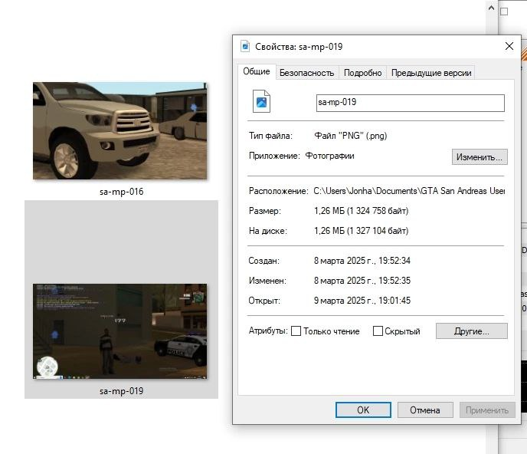The width and height of the screenshot is (527, 454).
Task: Click the sa-mp-016 file name label
Action: coord(121,192)
